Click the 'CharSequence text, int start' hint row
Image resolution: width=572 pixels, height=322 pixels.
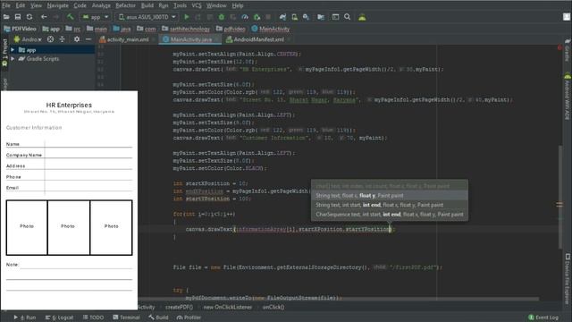(x=390, y=215)
